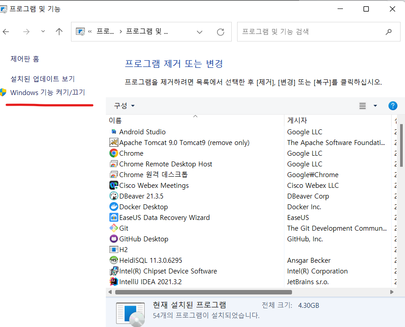The width and height of the screenshot is (405, 327).
Task: Click publisher The Git Development Commun...
Action: point(337,228)
